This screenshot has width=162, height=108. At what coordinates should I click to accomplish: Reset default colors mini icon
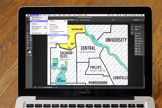pyautogui.click(x=27, y=53)
